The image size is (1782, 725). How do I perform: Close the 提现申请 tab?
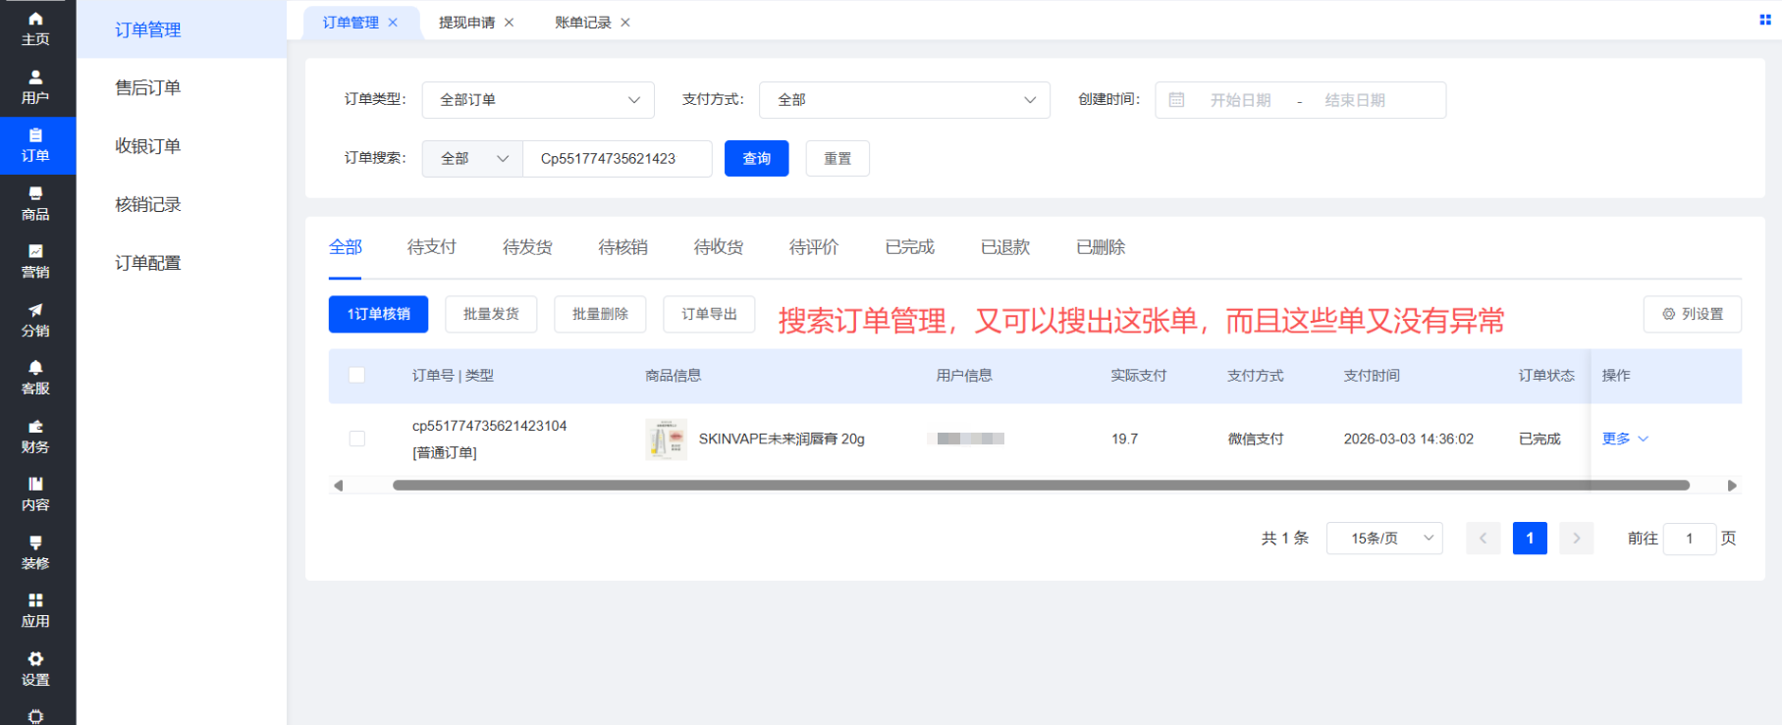pyautogui.click(x=509, y=23)
